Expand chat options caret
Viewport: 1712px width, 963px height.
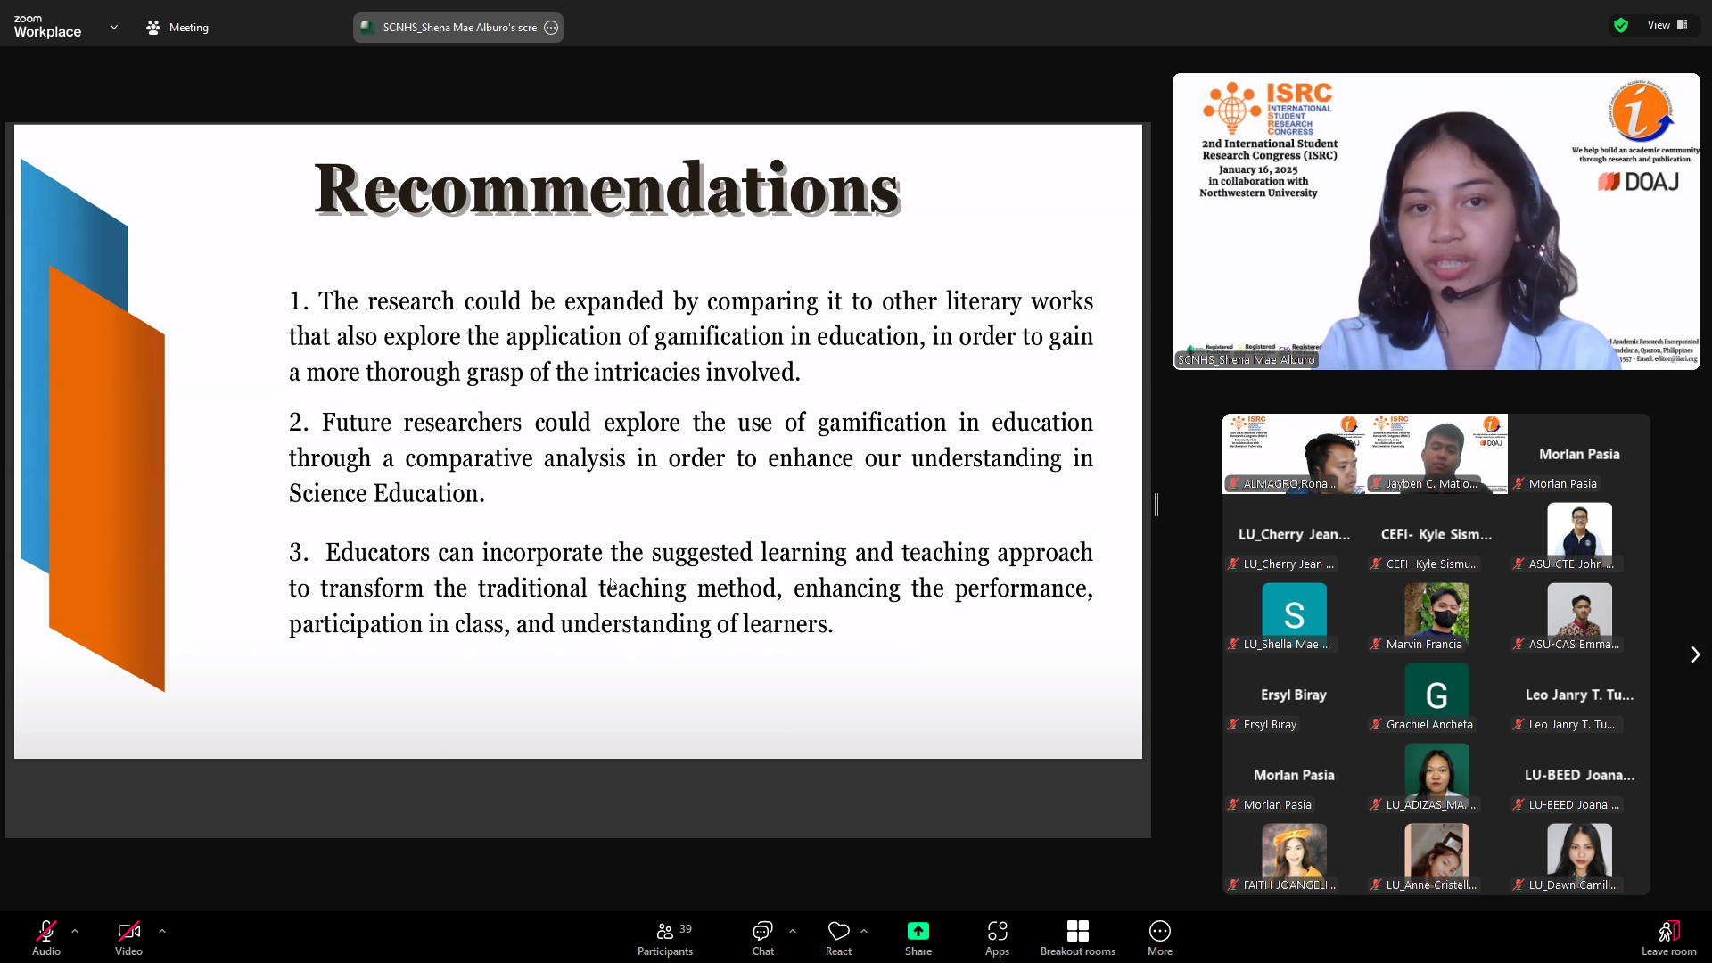(x=793, y=931)
